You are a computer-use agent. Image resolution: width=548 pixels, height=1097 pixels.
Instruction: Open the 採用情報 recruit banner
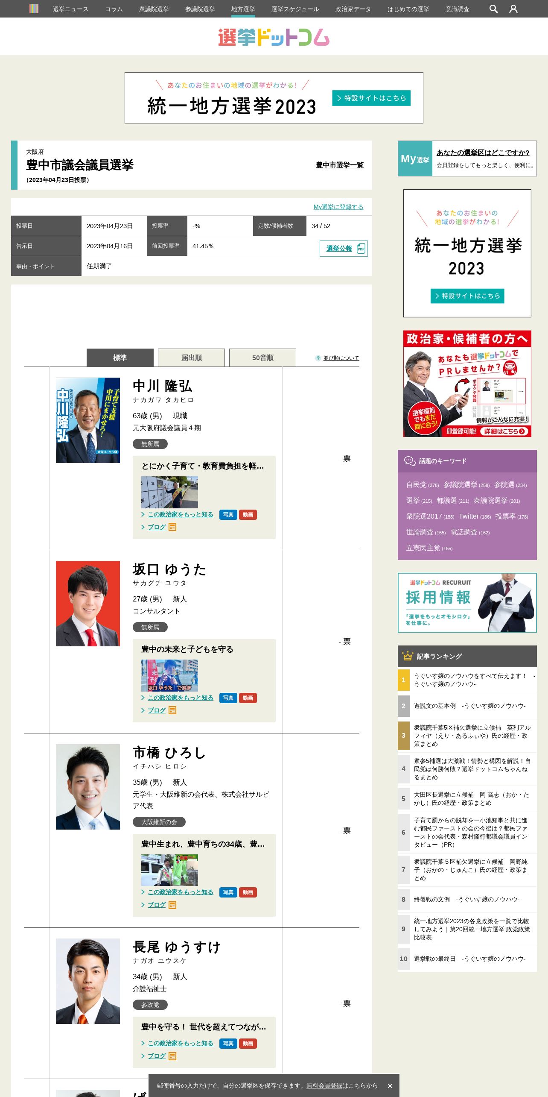(x=467, y=603)
